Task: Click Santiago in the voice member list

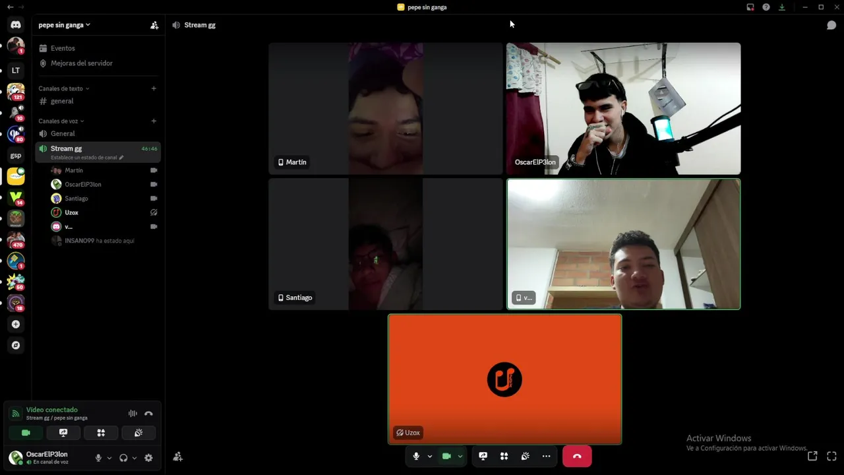Action: 104,198
